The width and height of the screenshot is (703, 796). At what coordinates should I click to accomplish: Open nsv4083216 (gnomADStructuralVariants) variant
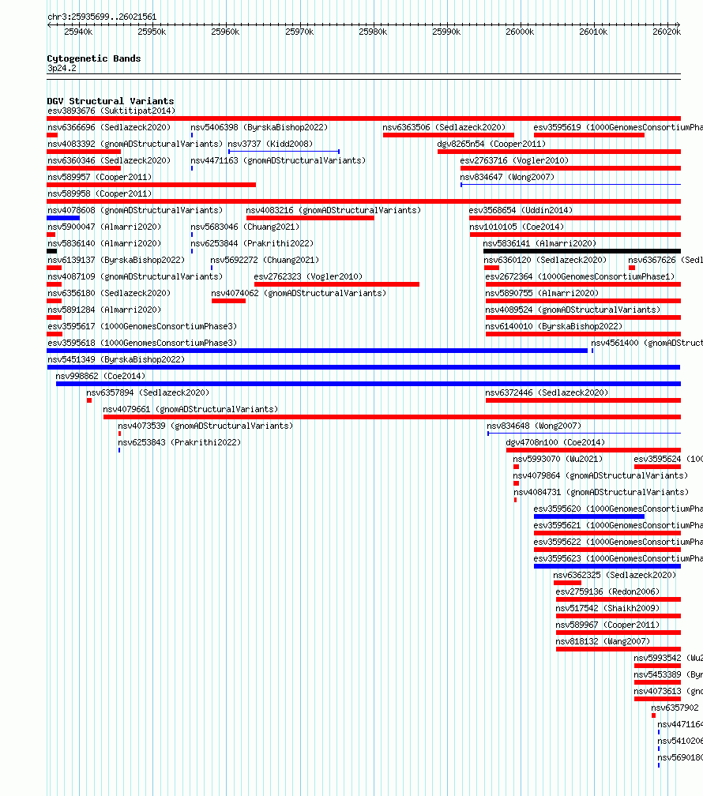[333, 210]
